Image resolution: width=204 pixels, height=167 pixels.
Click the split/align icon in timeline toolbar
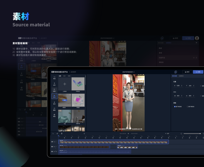(84, 134)
